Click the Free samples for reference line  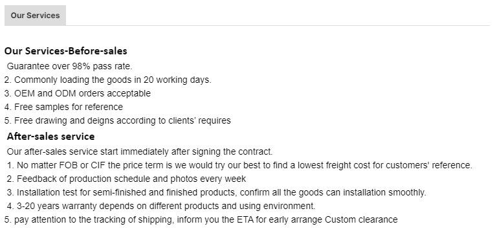63,107
